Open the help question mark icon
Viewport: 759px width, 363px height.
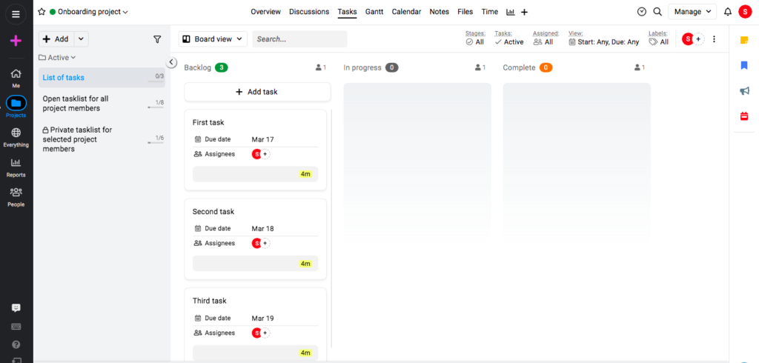pos(16,344)
